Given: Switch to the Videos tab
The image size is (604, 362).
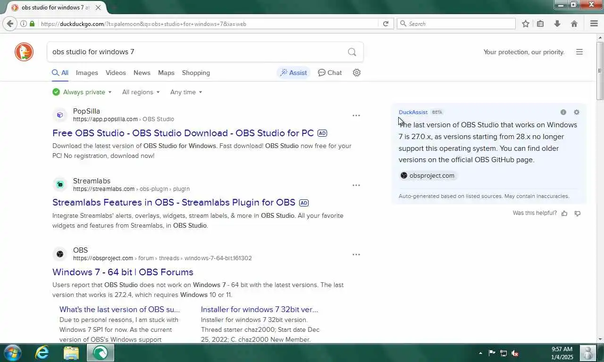Looking at the screenshot, I should pyautogui.click(x=116, y=73).
